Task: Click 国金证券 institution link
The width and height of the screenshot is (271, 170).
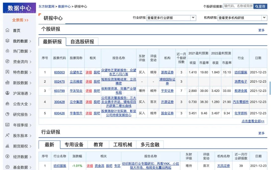Action: 167,113
